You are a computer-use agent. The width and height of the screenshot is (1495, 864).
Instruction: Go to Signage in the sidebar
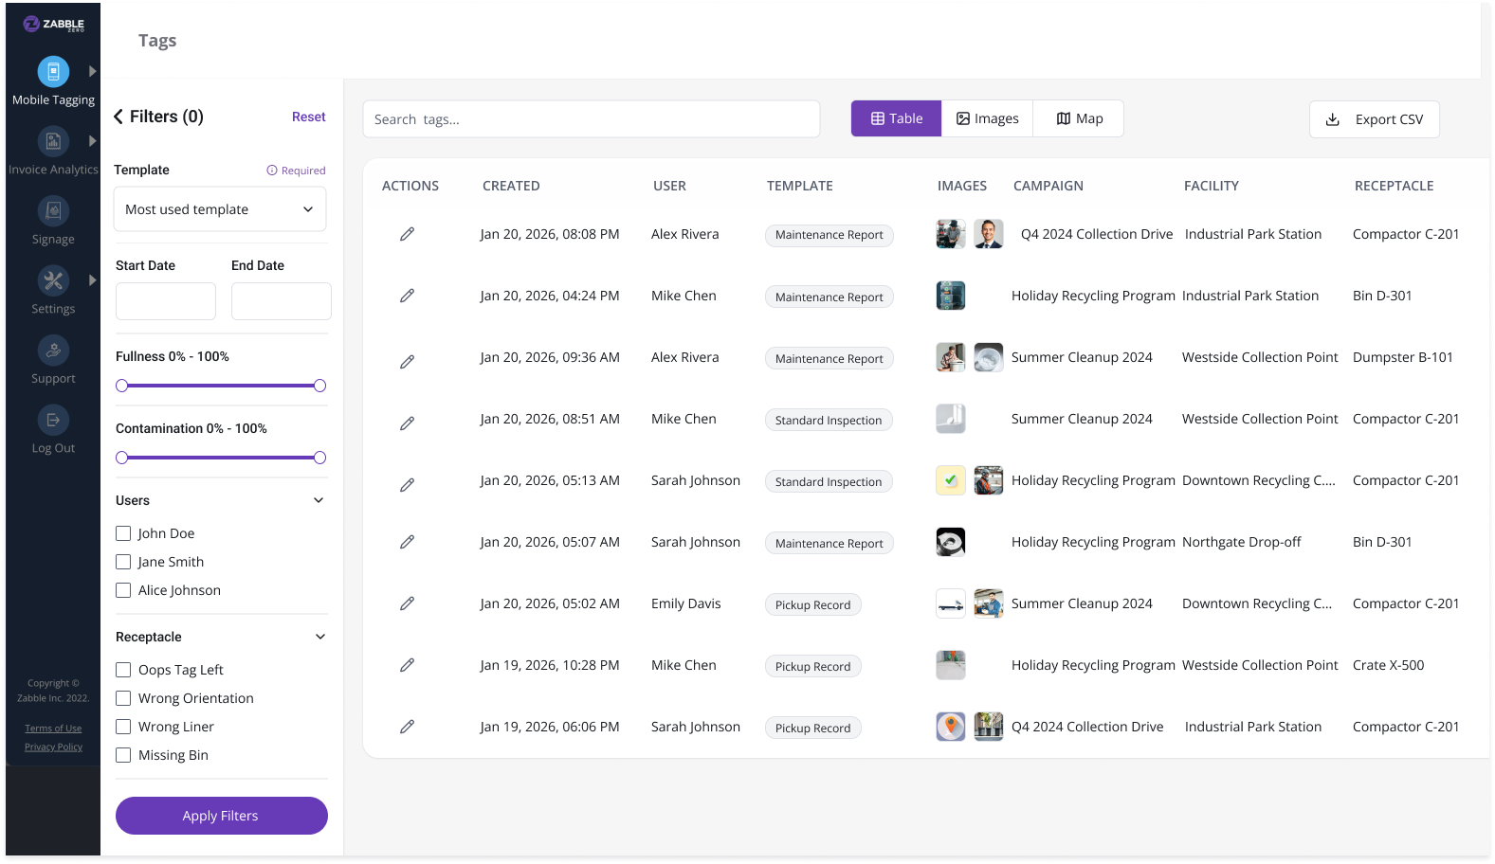[x=53, y=211]
